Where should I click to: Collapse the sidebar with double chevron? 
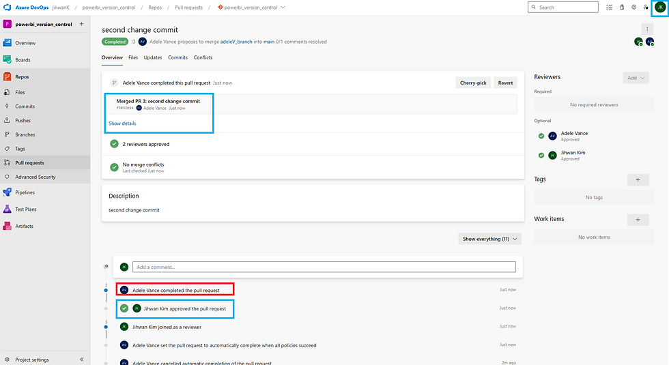81,360
